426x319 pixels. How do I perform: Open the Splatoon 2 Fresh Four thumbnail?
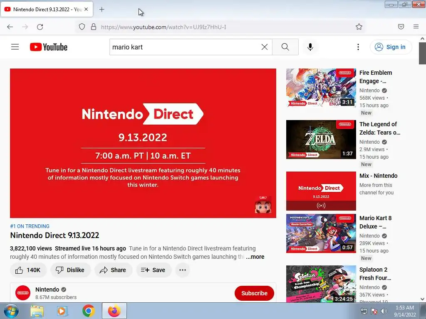pos(321,284)
